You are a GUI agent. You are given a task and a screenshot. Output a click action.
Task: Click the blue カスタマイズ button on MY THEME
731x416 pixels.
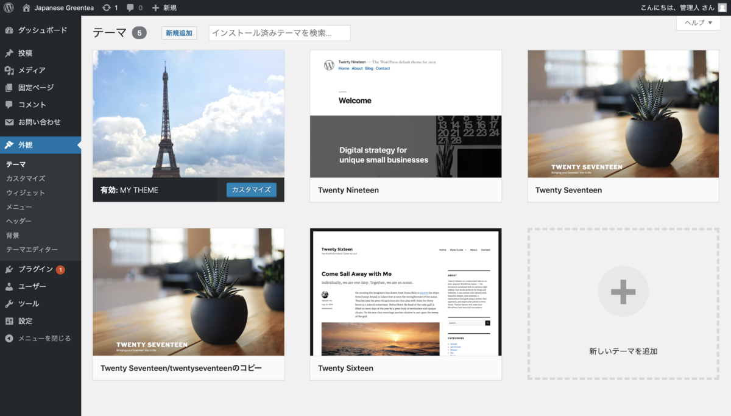pyautogui.click(x=252, y=190)
